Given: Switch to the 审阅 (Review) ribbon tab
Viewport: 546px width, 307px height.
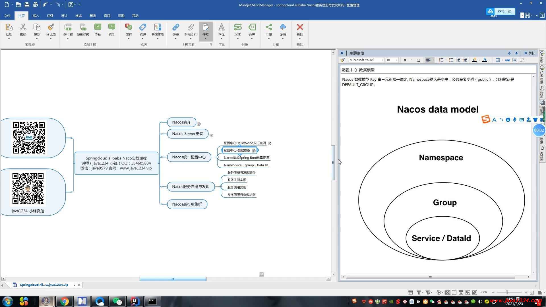Looking at the screenshot, I should coord(107,16).
